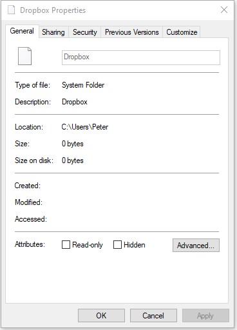Open the Security tab

85,32
